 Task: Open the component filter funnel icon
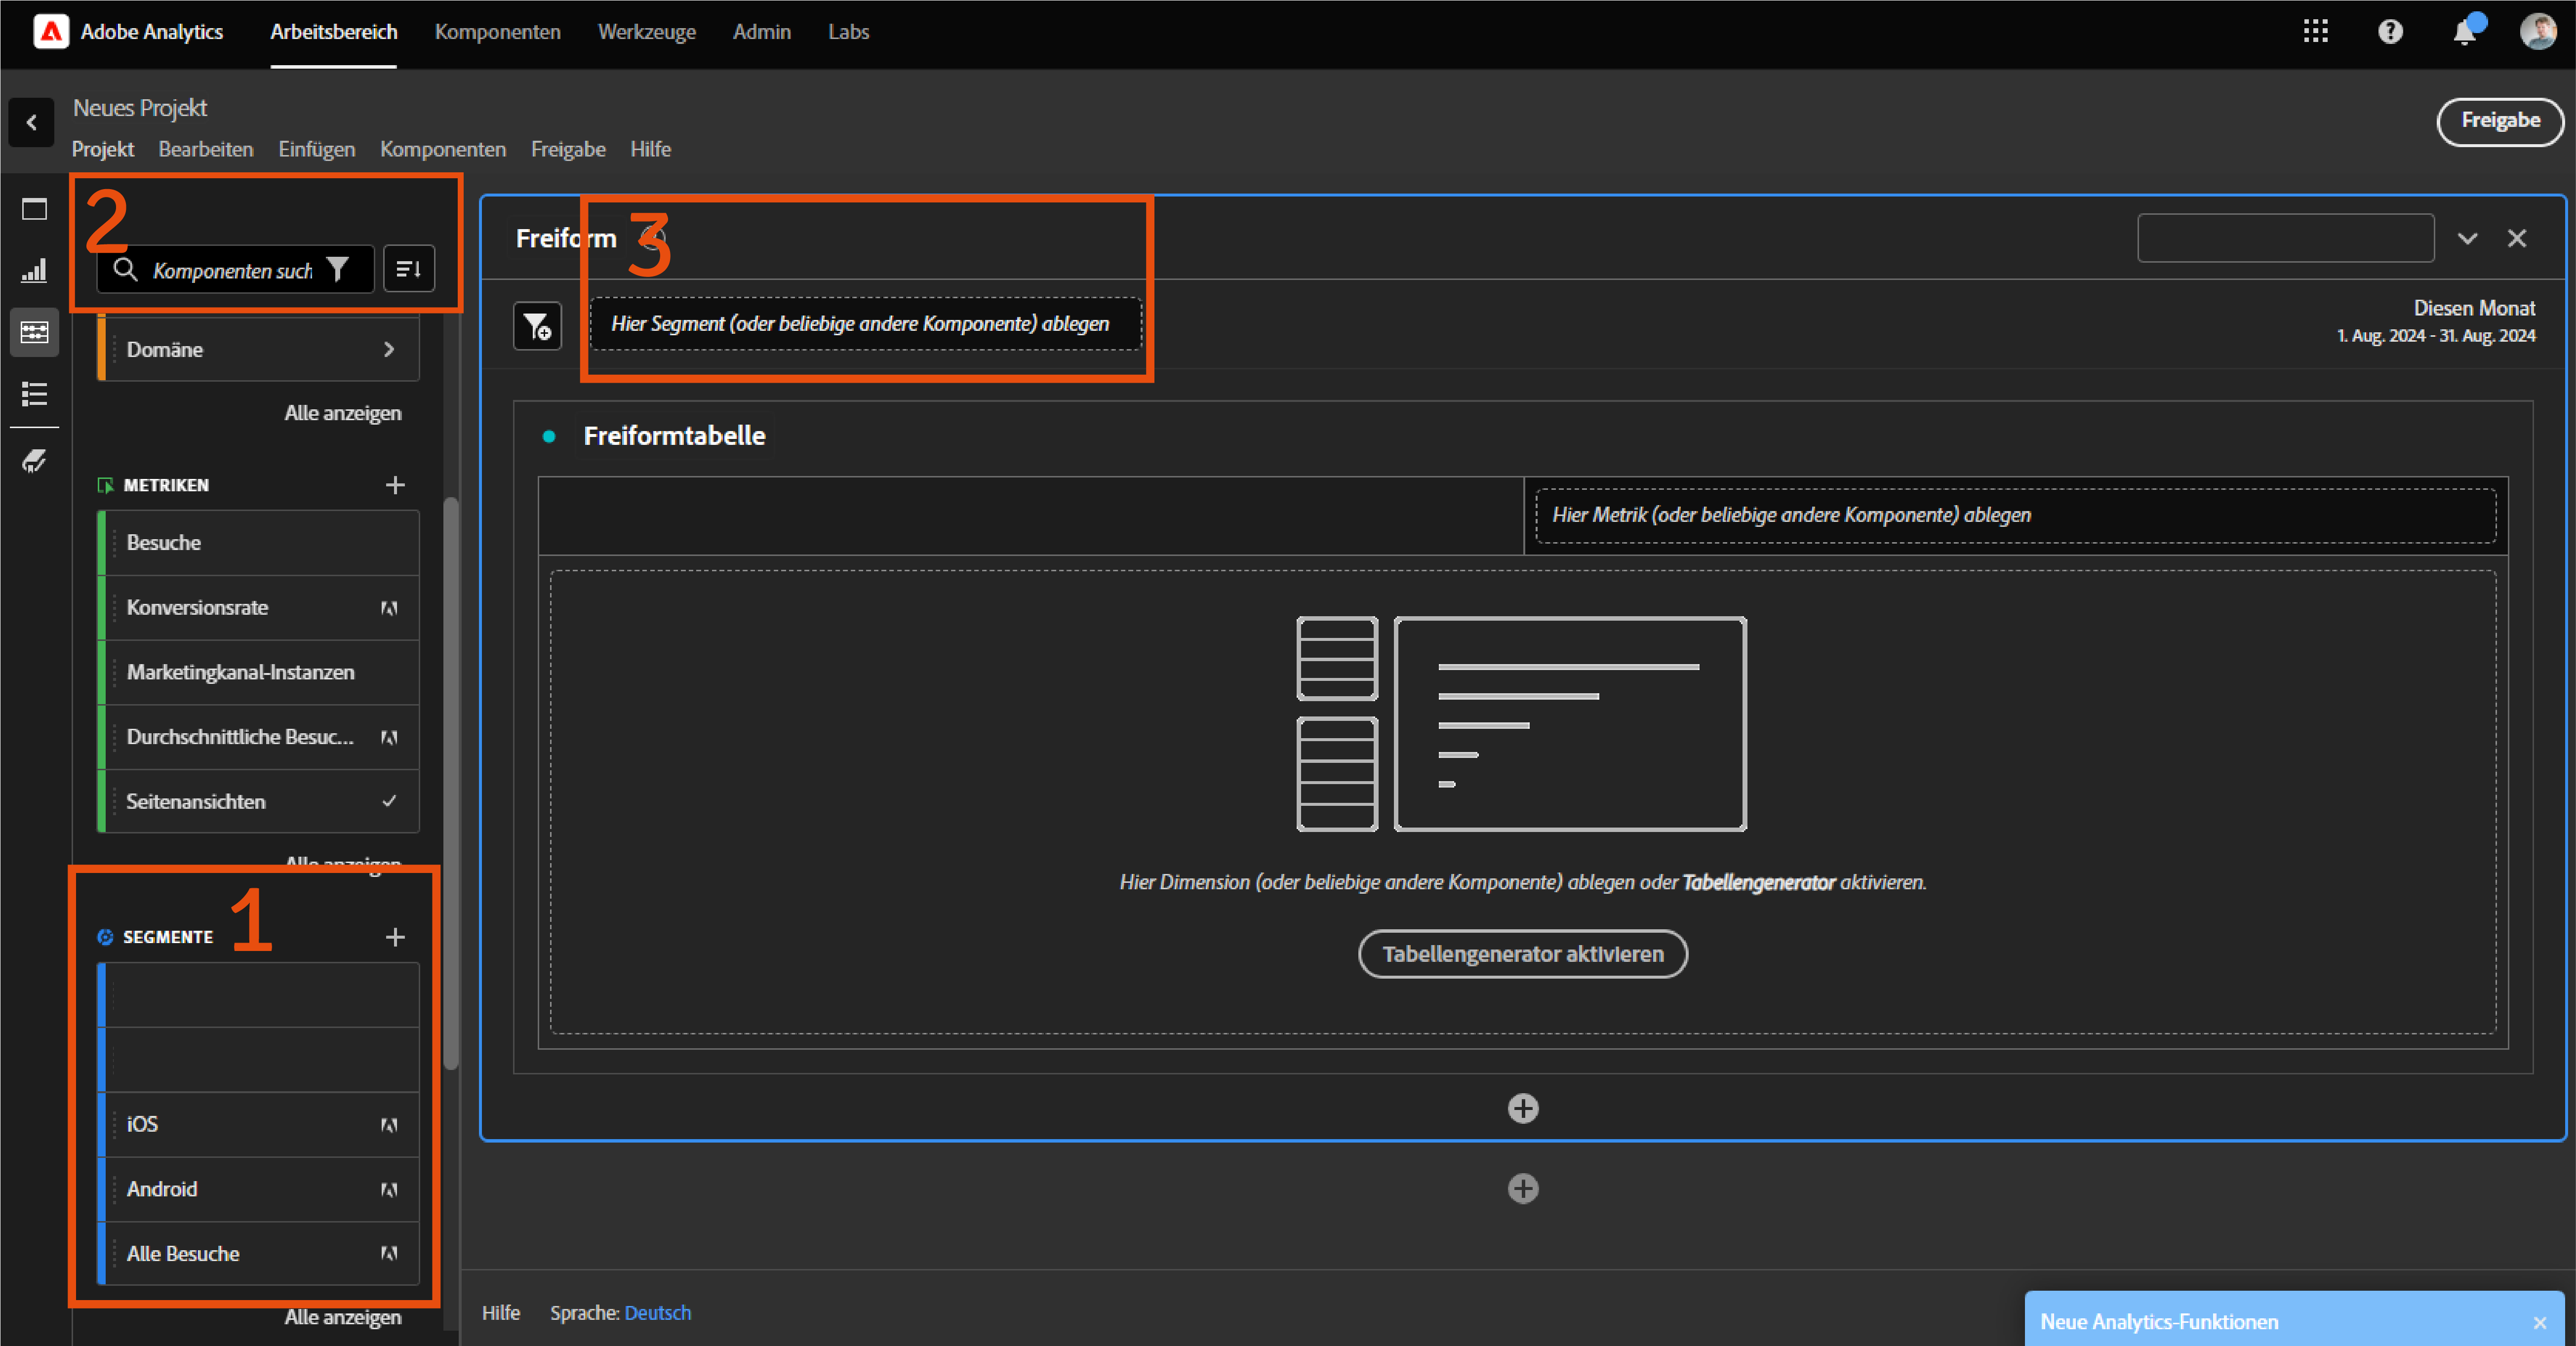tap(338, 270)
